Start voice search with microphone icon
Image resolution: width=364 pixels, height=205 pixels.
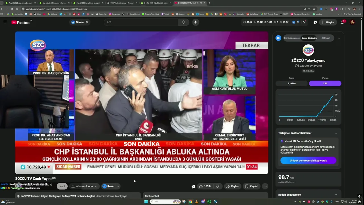195,22
